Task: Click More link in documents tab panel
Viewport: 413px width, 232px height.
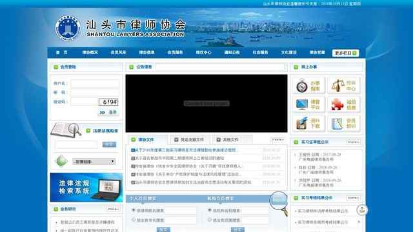Action: point(278,140)
